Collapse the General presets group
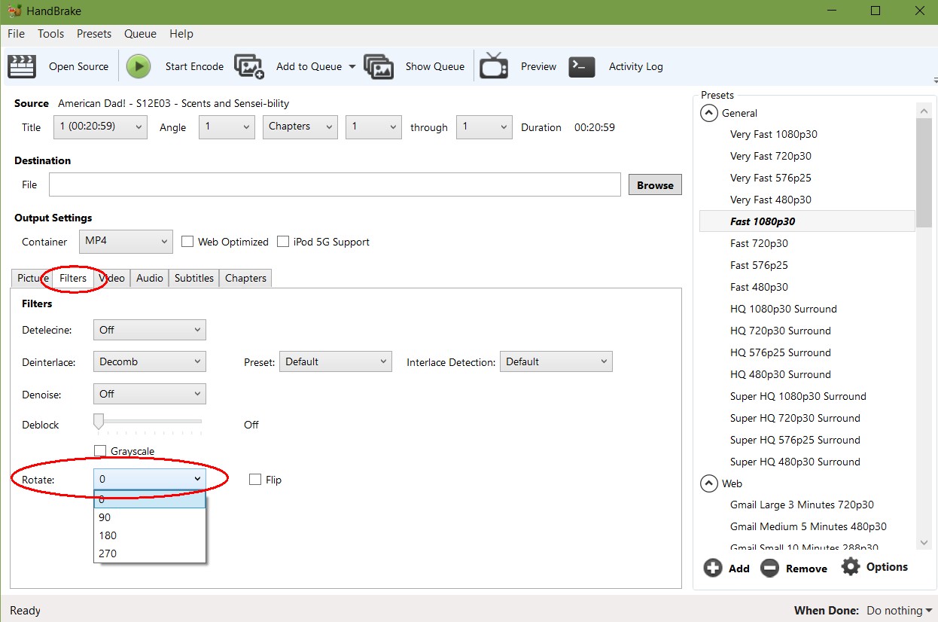Screen dimensions: 938x622 [x=709, y=113]
